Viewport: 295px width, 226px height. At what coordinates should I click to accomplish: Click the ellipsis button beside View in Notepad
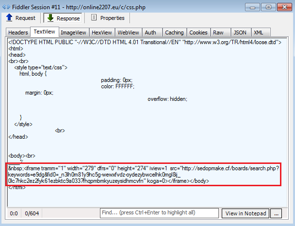[x=276, y=213]
